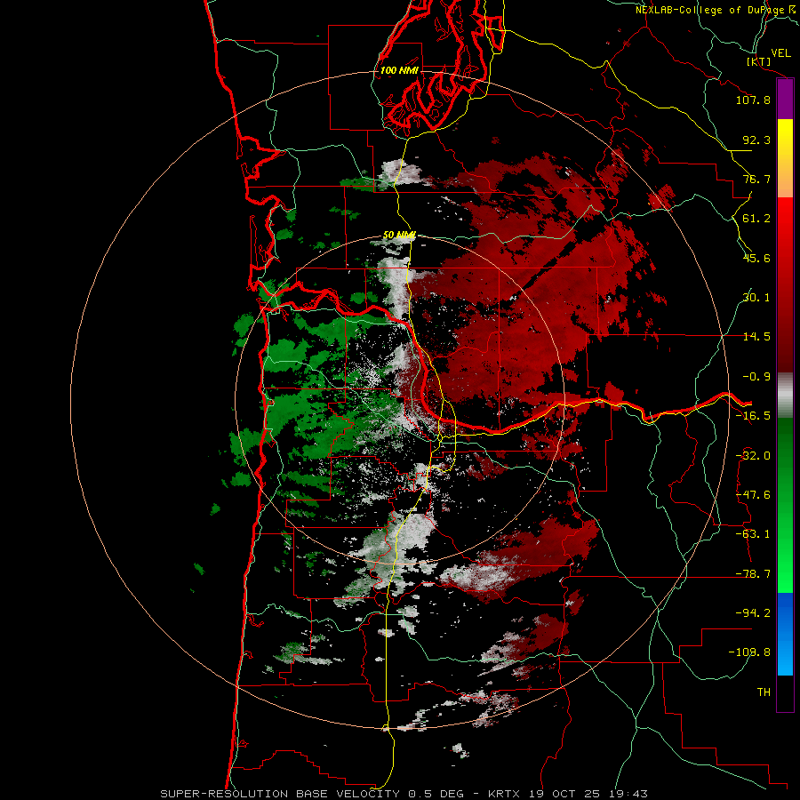Screen dimensions: 800x800
Task: Click the -94.2 velocity scale value
Action: (x=753, y=612)
